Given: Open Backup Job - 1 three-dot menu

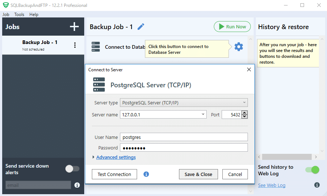Looking at the screenshot, I should 75,45.
